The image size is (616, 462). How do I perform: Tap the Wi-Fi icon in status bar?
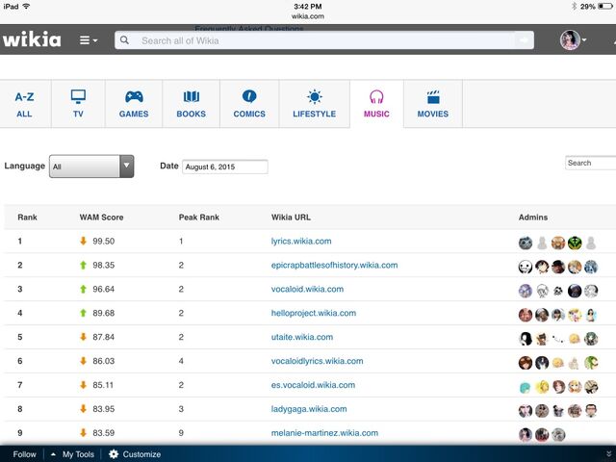(x=27, y=7)
